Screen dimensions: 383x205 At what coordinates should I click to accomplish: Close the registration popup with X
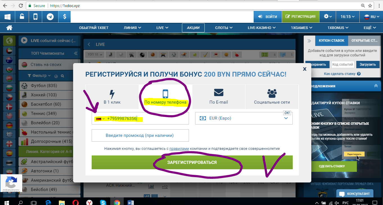(x=305, y=69)
